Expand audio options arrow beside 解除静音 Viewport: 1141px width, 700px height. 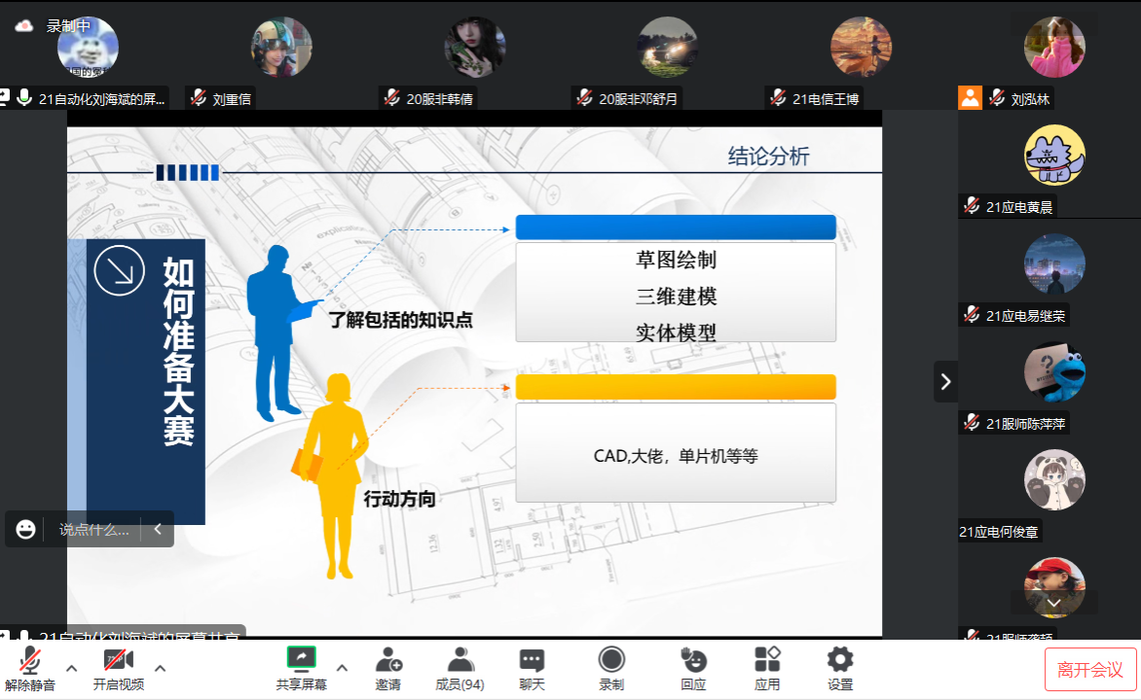coord(71,668)
